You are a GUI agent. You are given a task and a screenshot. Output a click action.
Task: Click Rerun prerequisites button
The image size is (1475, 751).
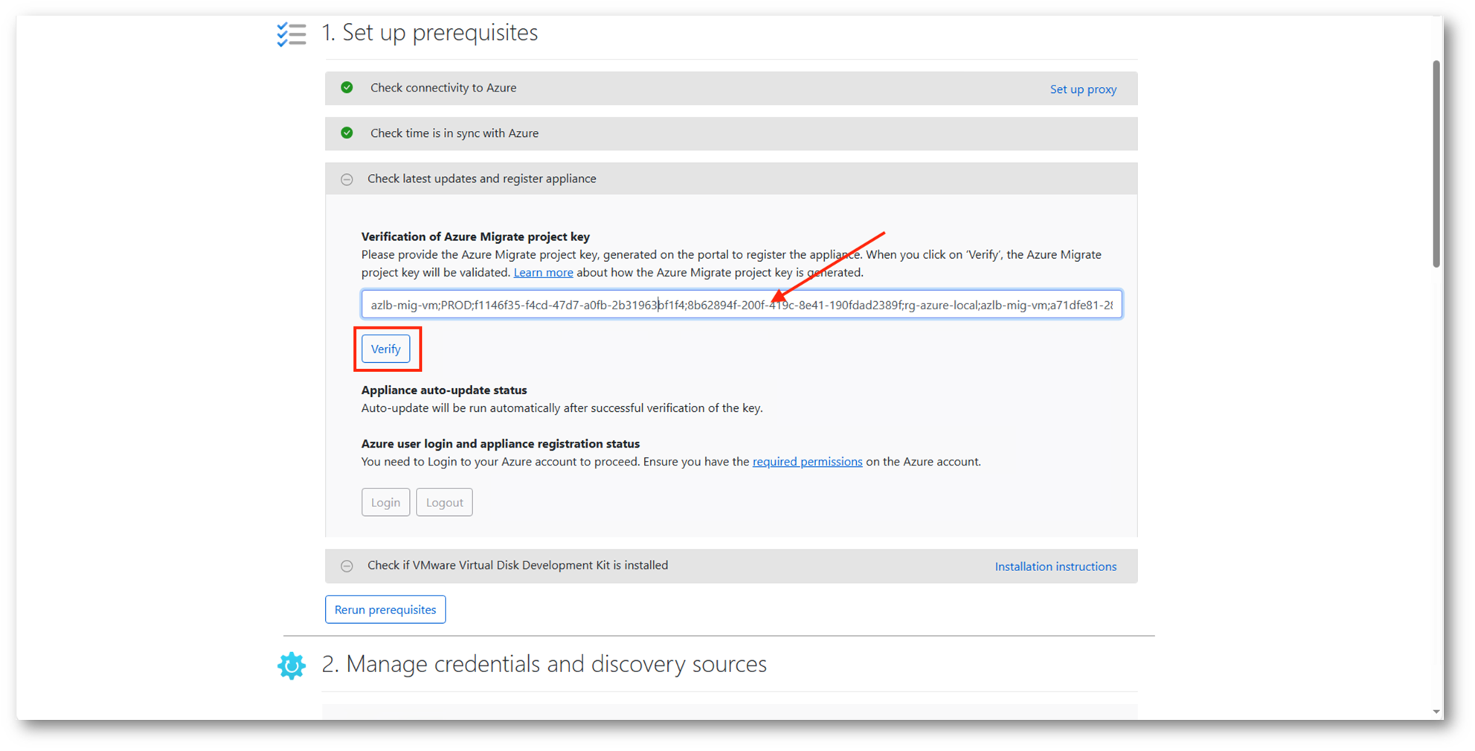coord(385,610)
